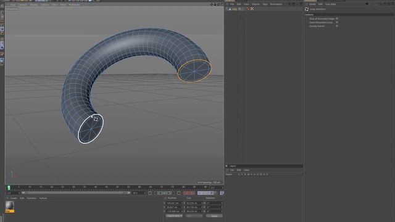The height and width of the screenshot is (222, 395).
Task: Open the viewport Panel menu
Action: [x=63, y=4]
